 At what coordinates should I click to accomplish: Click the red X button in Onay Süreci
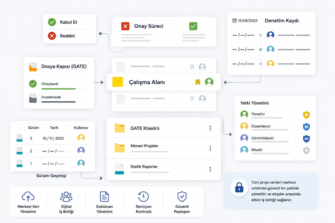125,26
